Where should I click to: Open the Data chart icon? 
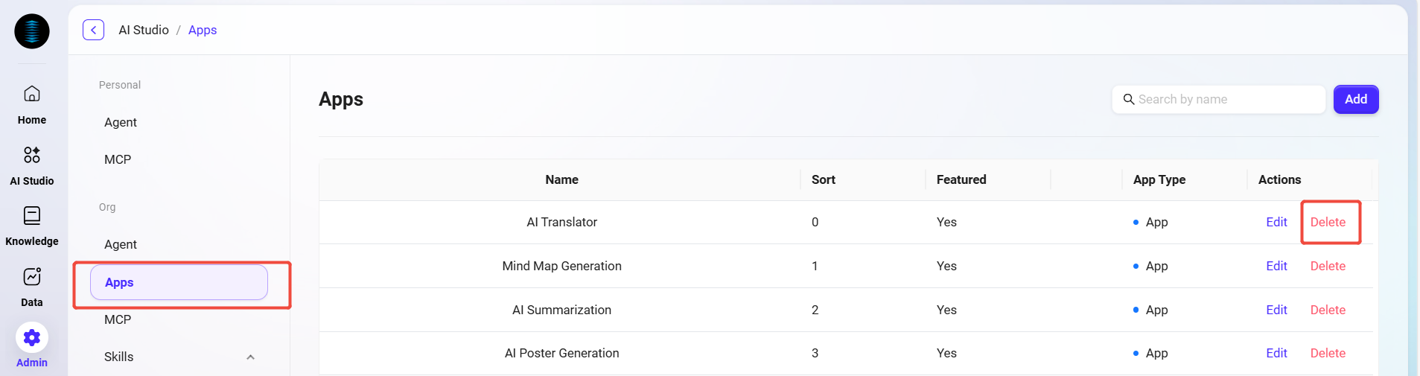point(32,277)
